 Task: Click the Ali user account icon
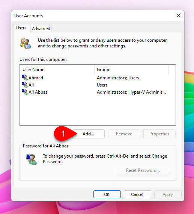25,85
